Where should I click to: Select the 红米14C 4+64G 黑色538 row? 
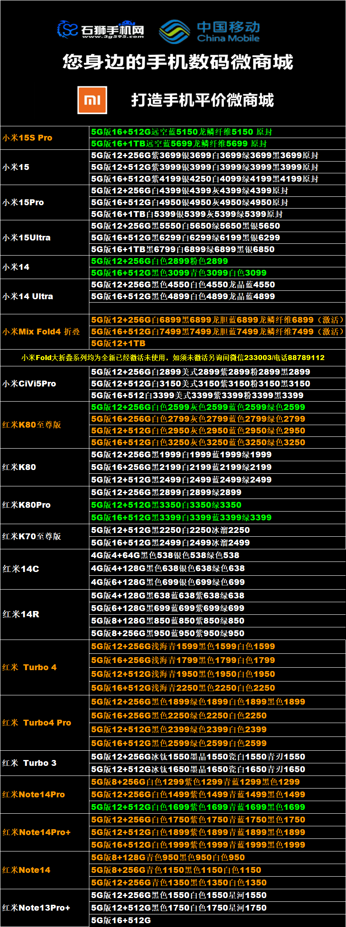(x=218, y=555)
